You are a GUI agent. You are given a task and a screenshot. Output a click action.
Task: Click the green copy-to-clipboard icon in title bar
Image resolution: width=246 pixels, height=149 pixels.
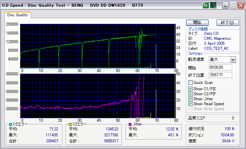pyautogui.click(x=206, y=5)
